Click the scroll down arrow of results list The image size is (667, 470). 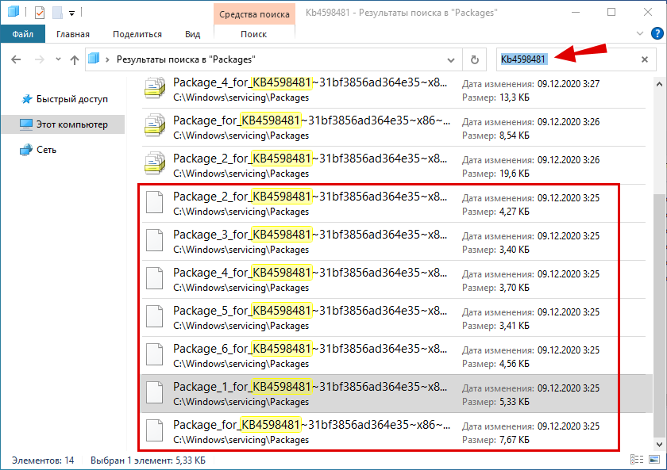point(659,445)
